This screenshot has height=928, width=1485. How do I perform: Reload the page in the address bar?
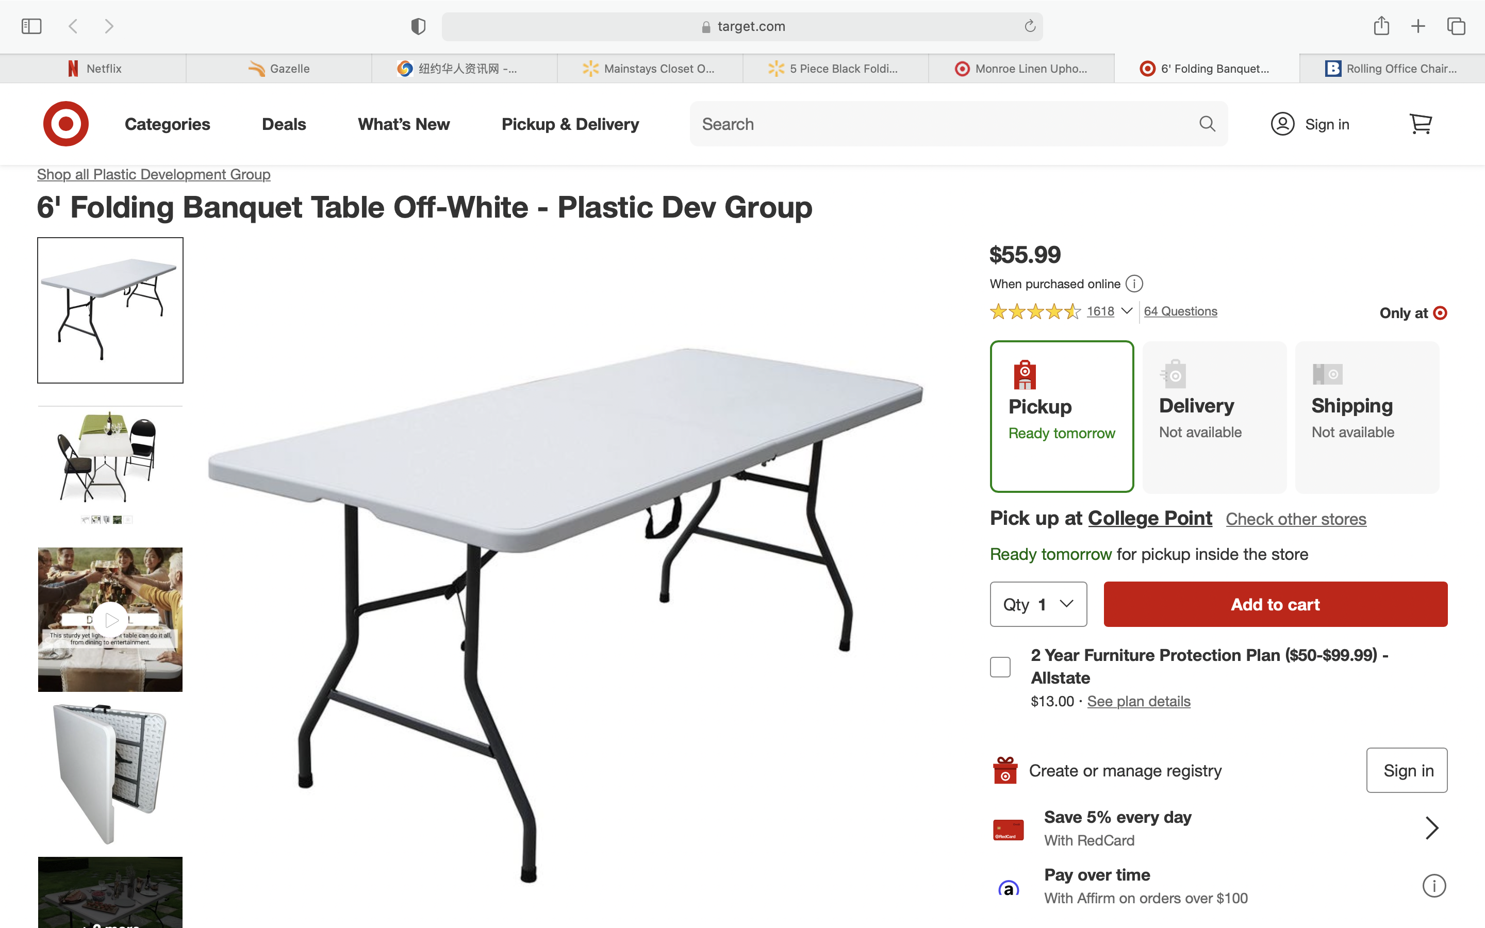point(1030,26)
